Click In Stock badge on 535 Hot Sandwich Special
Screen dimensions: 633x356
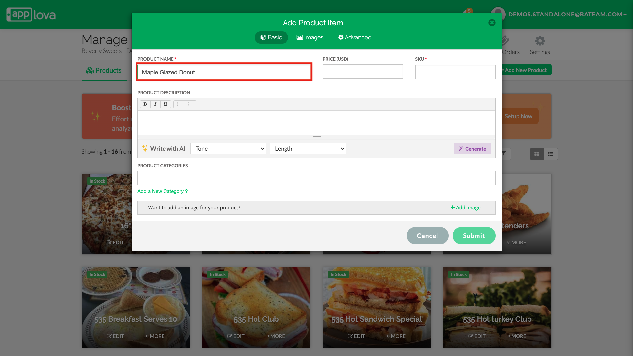pos(338,274)
